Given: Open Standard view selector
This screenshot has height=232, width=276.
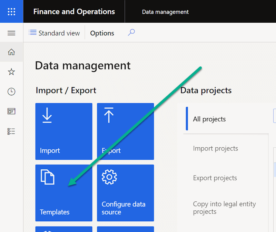Looking at the screenshot, I should [54, 33].
